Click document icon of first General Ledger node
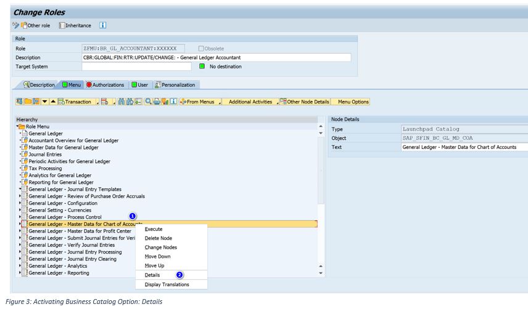Image resolution: width=528 pixels, height=312 pixels. pos(25,134)
